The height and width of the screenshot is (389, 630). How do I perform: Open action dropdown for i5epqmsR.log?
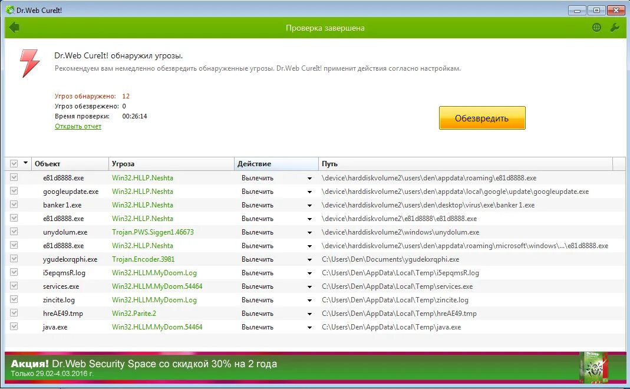(309, 273)
